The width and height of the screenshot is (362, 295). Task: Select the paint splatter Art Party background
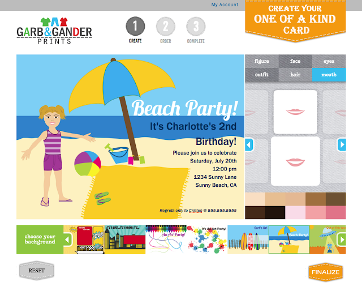pos(207,240)
